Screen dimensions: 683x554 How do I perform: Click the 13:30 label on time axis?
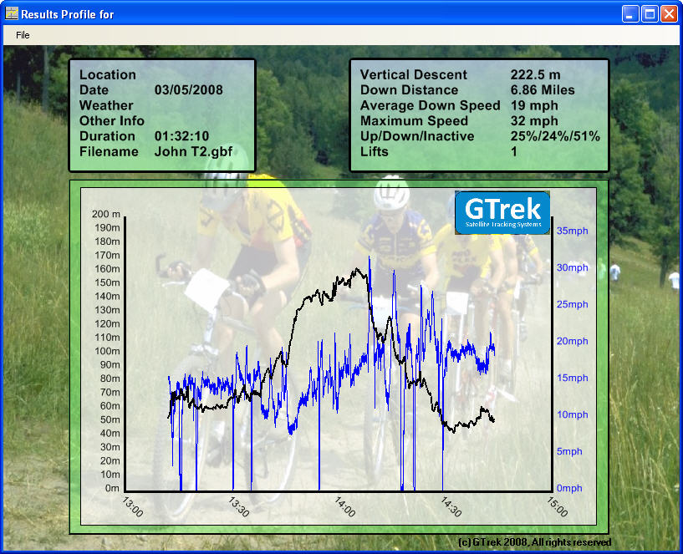tap(239, 506)
